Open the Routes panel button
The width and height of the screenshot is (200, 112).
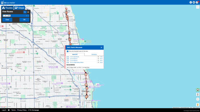click(7, 8)
